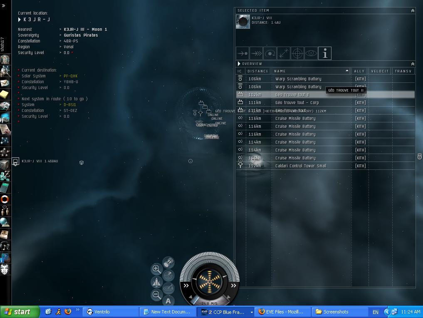Collapse the Overview panel chevron
This screenshot has width=423, height=318.
pos(413,64)
